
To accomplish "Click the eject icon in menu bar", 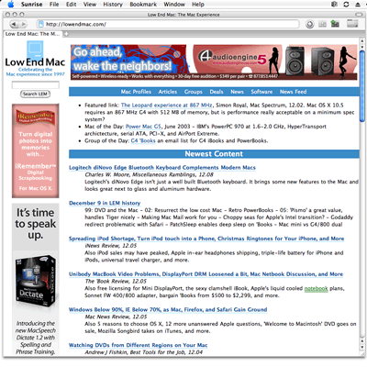I will point(358,5).
